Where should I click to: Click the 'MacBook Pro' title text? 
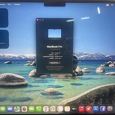click(55, 47)
